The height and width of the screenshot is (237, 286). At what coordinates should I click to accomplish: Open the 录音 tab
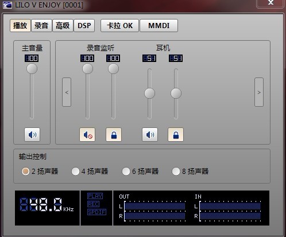(x=41, y=25)
